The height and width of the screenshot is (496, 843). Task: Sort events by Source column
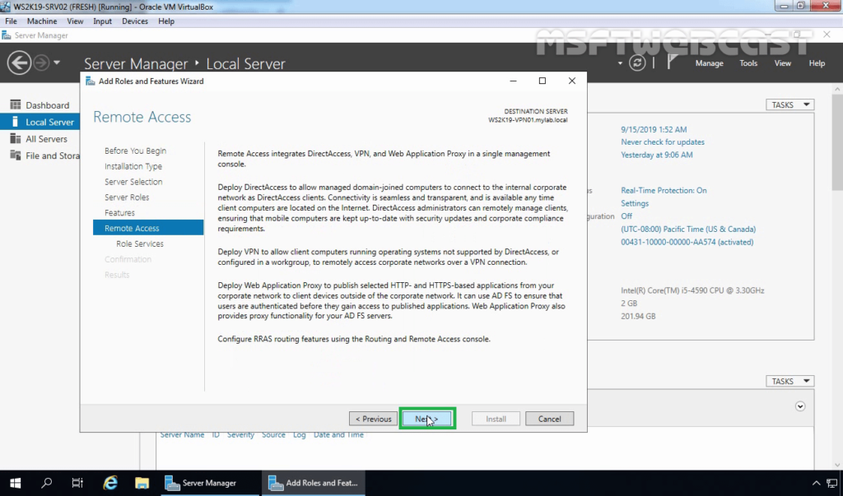(273, 435)
